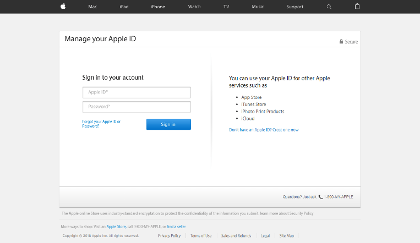The height and width of the screenshot is (243, 420).
Task: Open the shopping bag icon
Action: [x=357, y=6]
